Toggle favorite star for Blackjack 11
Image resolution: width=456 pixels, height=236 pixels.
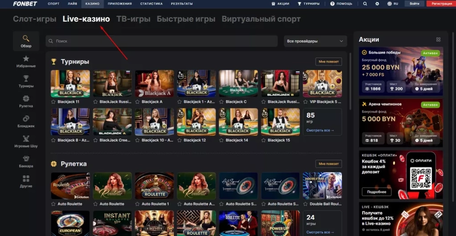(x=53, y=102)
